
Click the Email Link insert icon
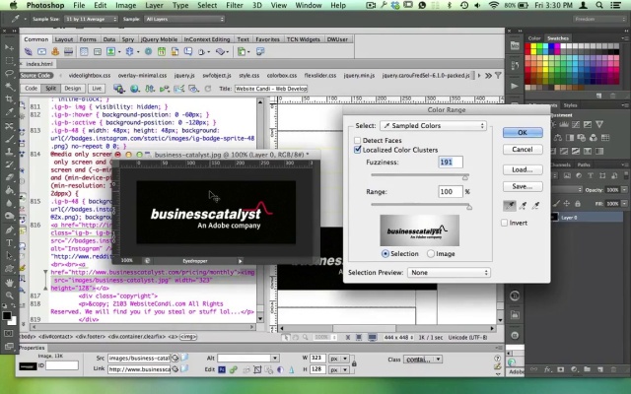41,51
